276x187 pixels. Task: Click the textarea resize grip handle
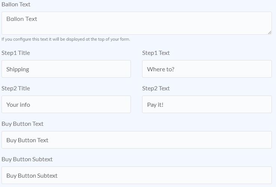[270, 32]
